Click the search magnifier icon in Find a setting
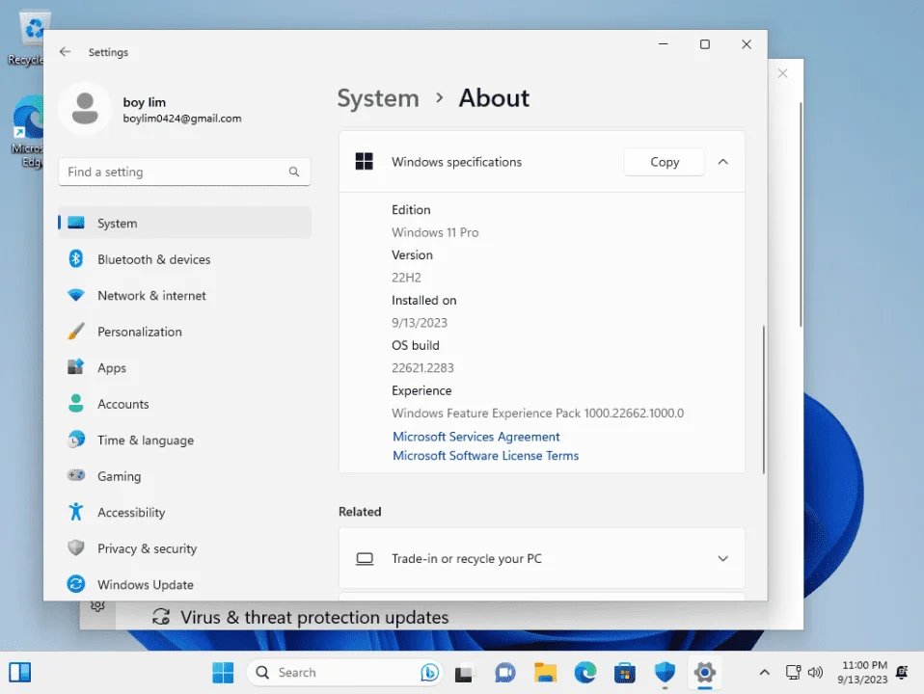The image size is (924, 694). point(294,172)
